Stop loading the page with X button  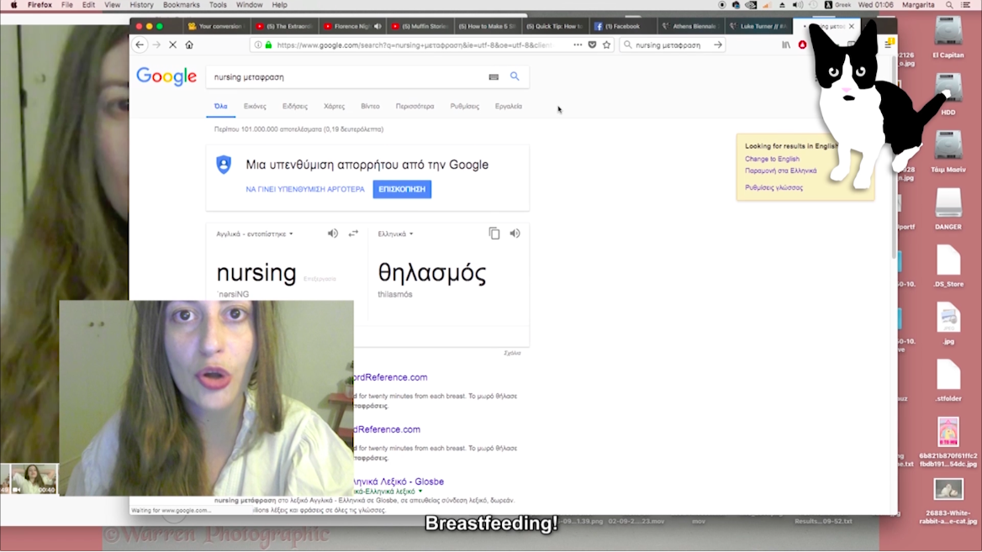point(173,45)
